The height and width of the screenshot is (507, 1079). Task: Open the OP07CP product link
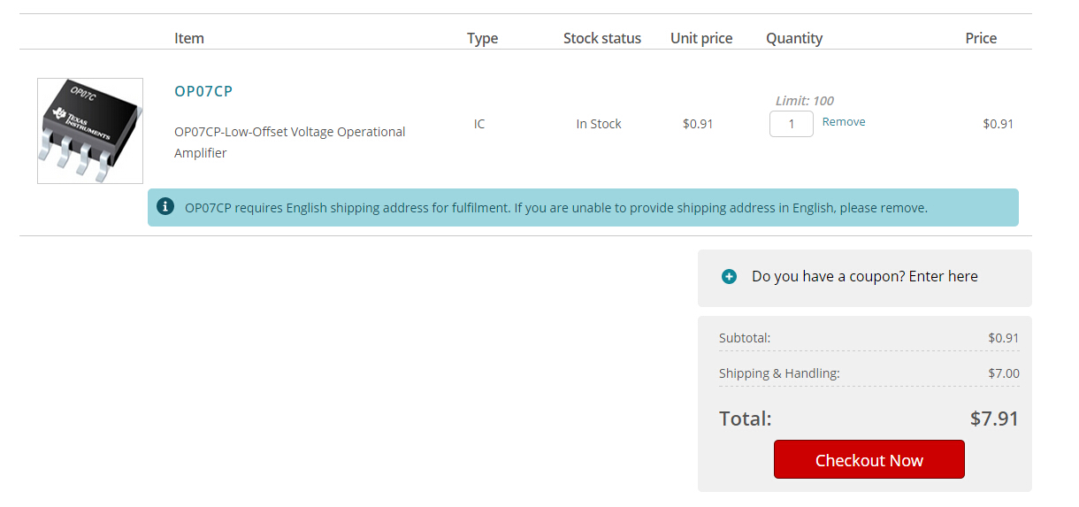tap(203, 91)
